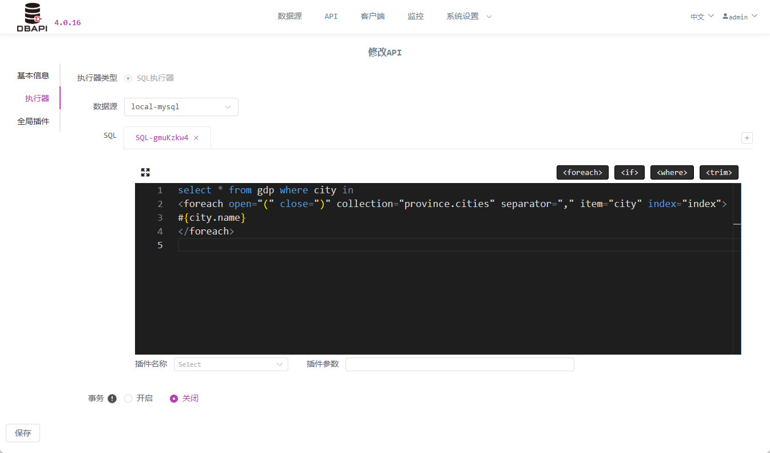Click the 保存 save button
This screenshot has width=770, height=453.
[23, 433]
